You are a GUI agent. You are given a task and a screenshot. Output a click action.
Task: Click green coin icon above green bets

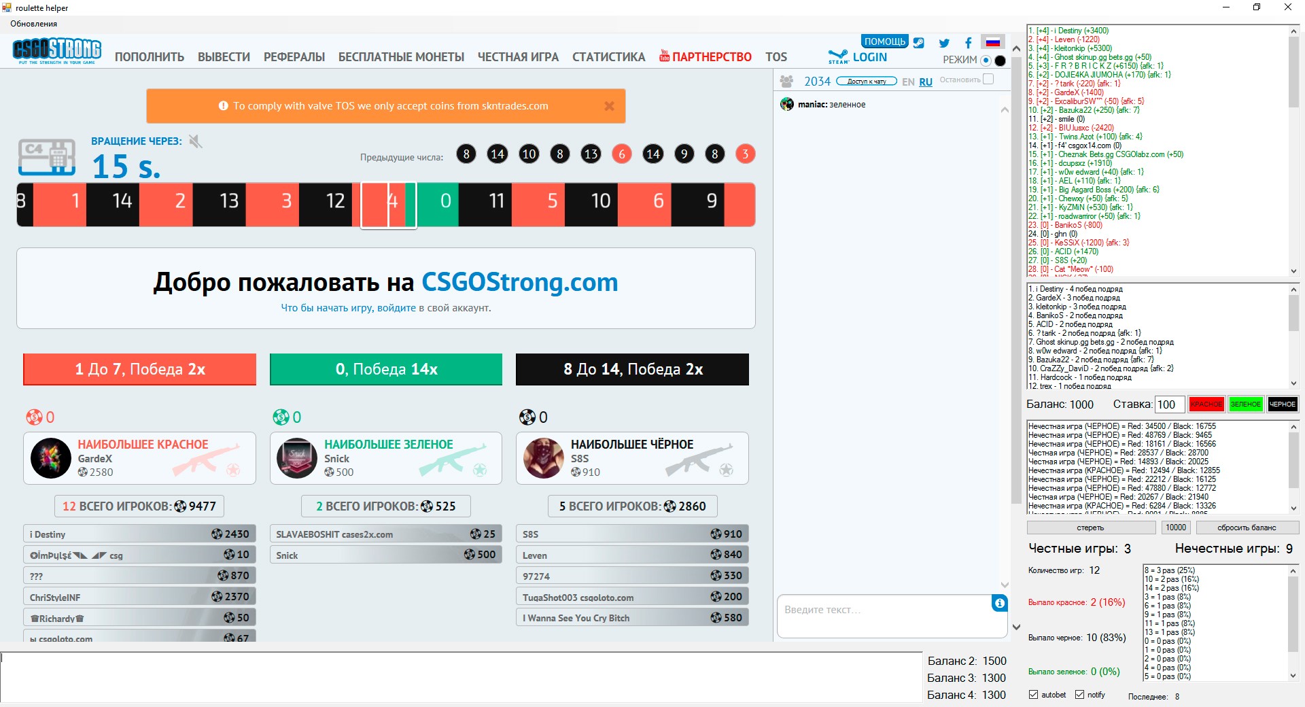(281, 417)
